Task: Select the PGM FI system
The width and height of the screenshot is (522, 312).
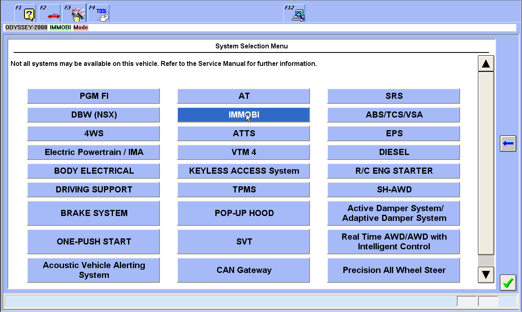Action: coord(93,96)
